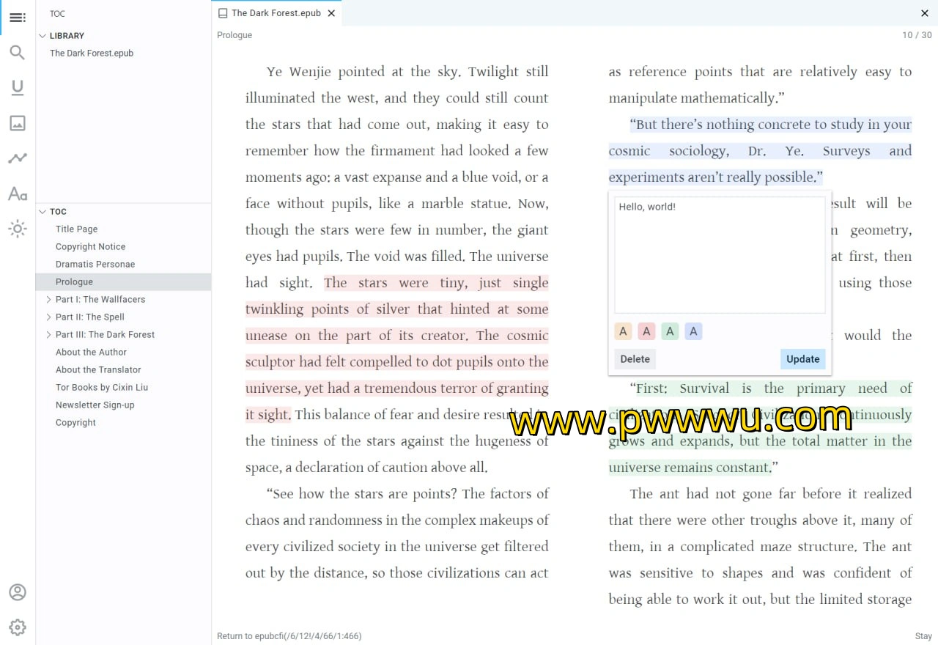
Task: Open the images panel icon
Action: click(x=18, y=123)
